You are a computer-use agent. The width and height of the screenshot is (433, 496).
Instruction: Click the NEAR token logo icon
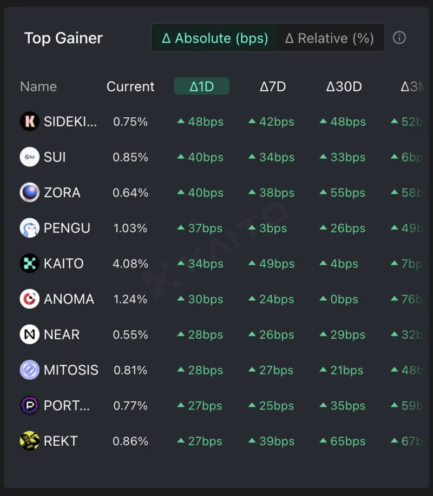(30, 334)
